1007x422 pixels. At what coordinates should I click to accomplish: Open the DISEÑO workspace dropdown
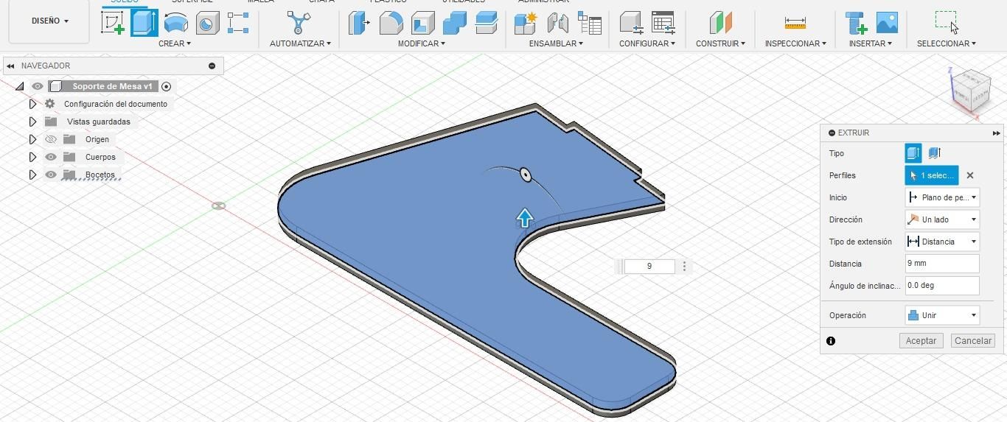pos(49,21)
